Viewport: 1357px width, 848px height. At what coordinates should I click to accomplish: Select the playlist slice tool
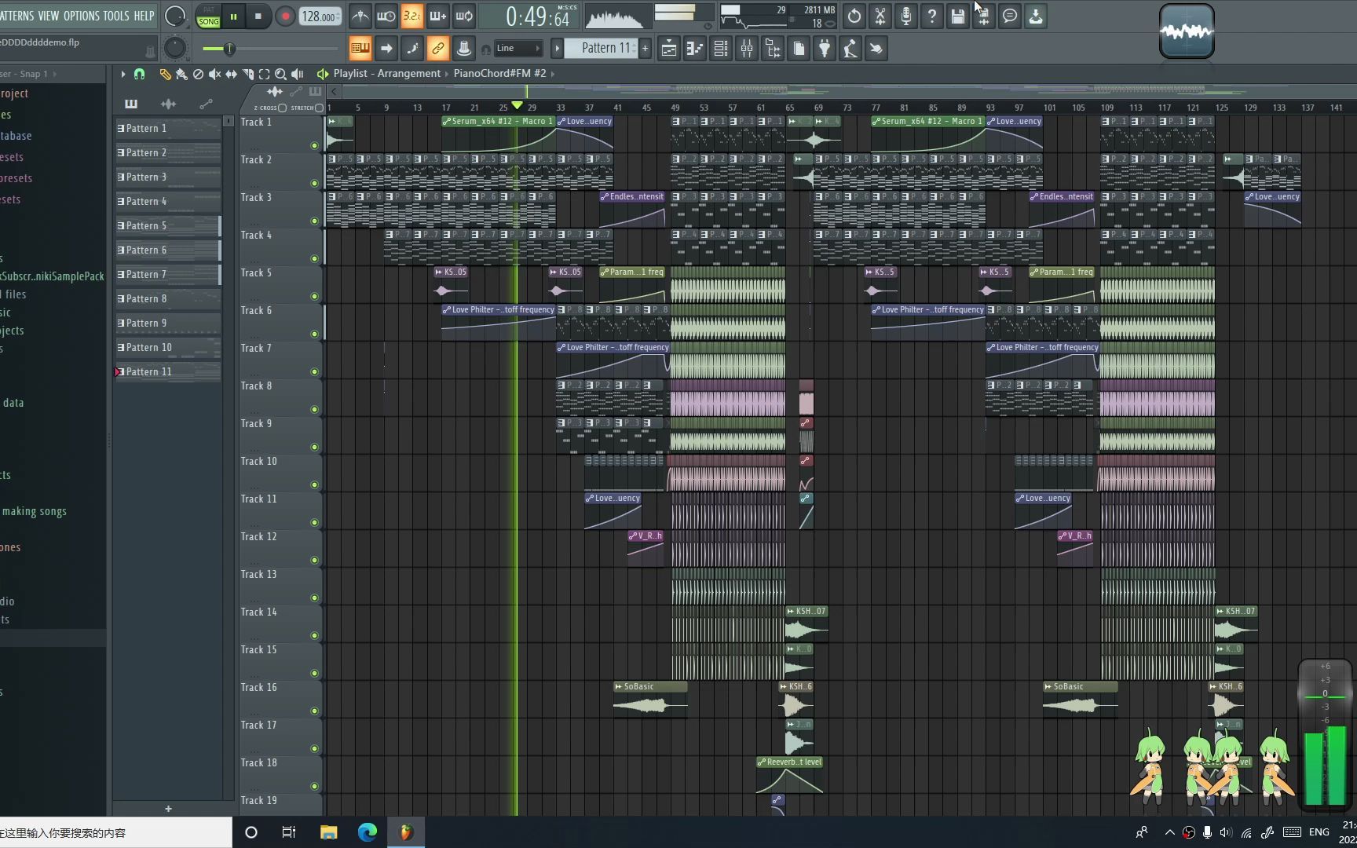tap(247, 74)
